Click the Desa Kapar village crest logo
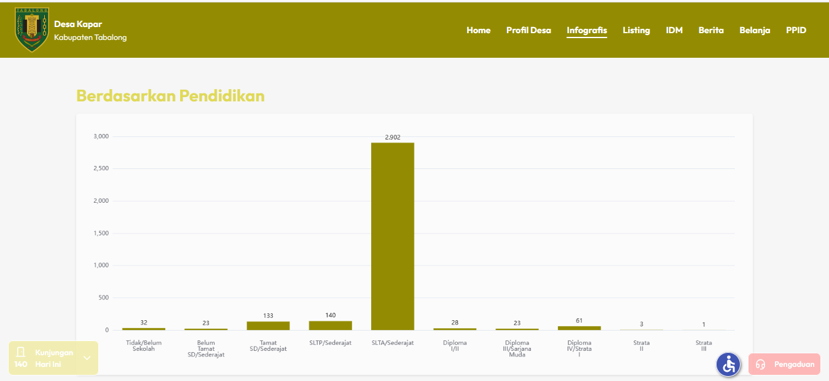The width and height of the screenshot is (829, 381). click(x=32, y=29)
